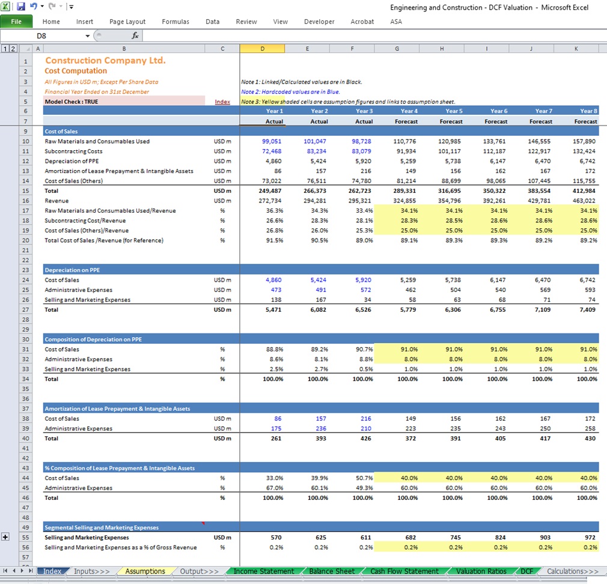
Task: Click last sheet navigation arrow
Action: coord(31,571)
